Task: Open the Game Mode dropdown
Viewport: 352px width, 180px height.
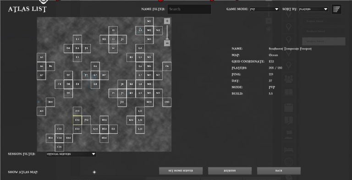Action: point(264,9)
